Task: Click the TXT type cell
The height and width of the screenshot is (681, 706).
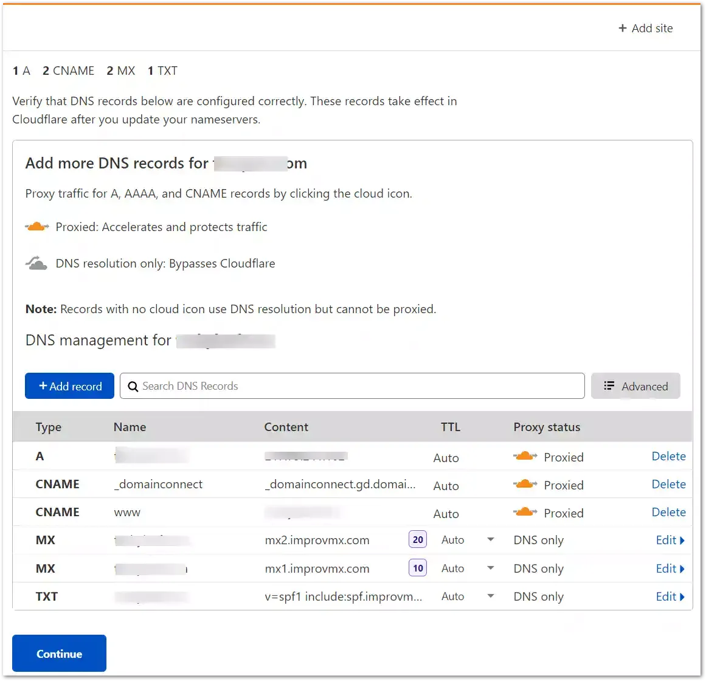Action: point(46,596)
